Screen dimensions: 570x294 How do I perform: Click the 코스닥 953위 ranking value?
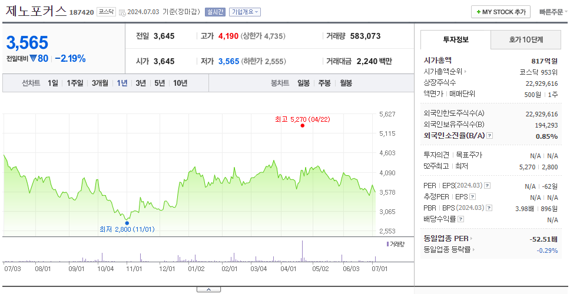539,72
